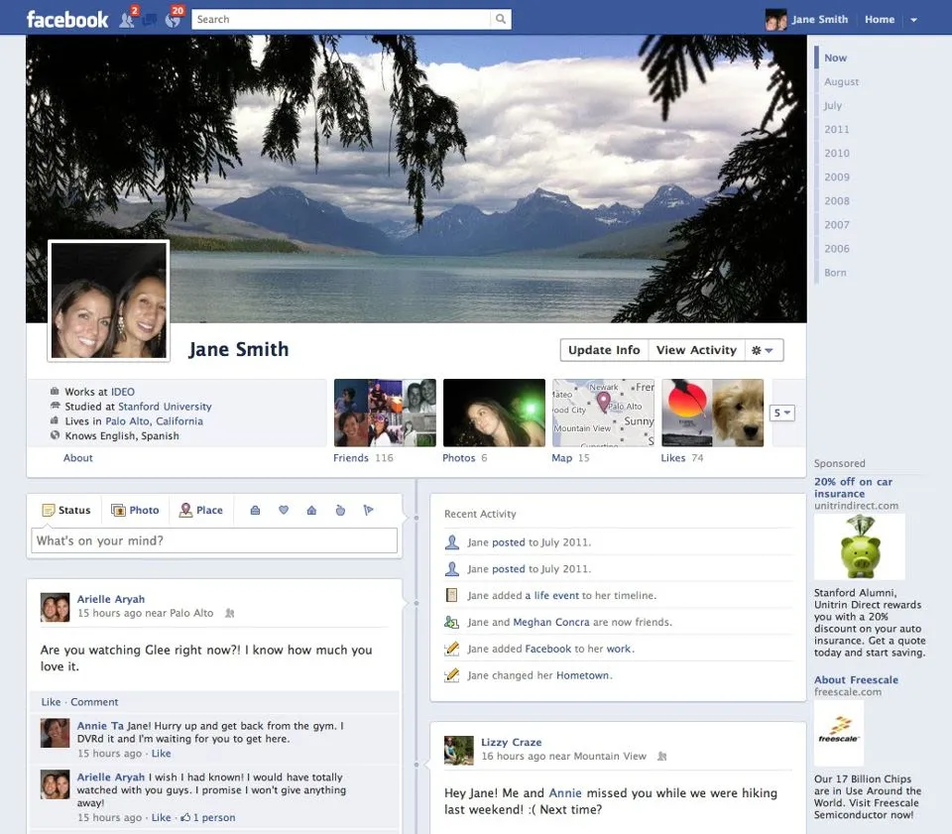Open Jane's Stanford University link

165,406
